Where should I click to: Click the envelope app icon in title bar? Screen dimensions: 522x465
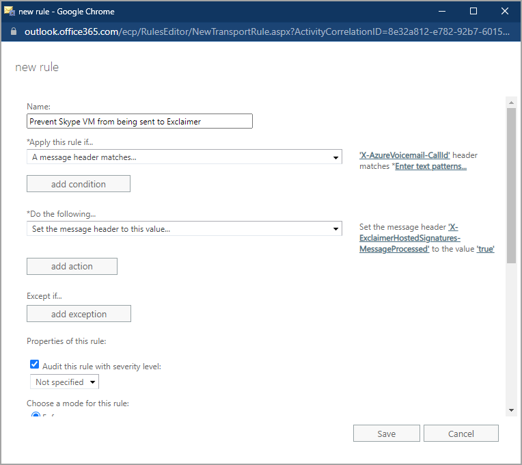pos(10,11)
